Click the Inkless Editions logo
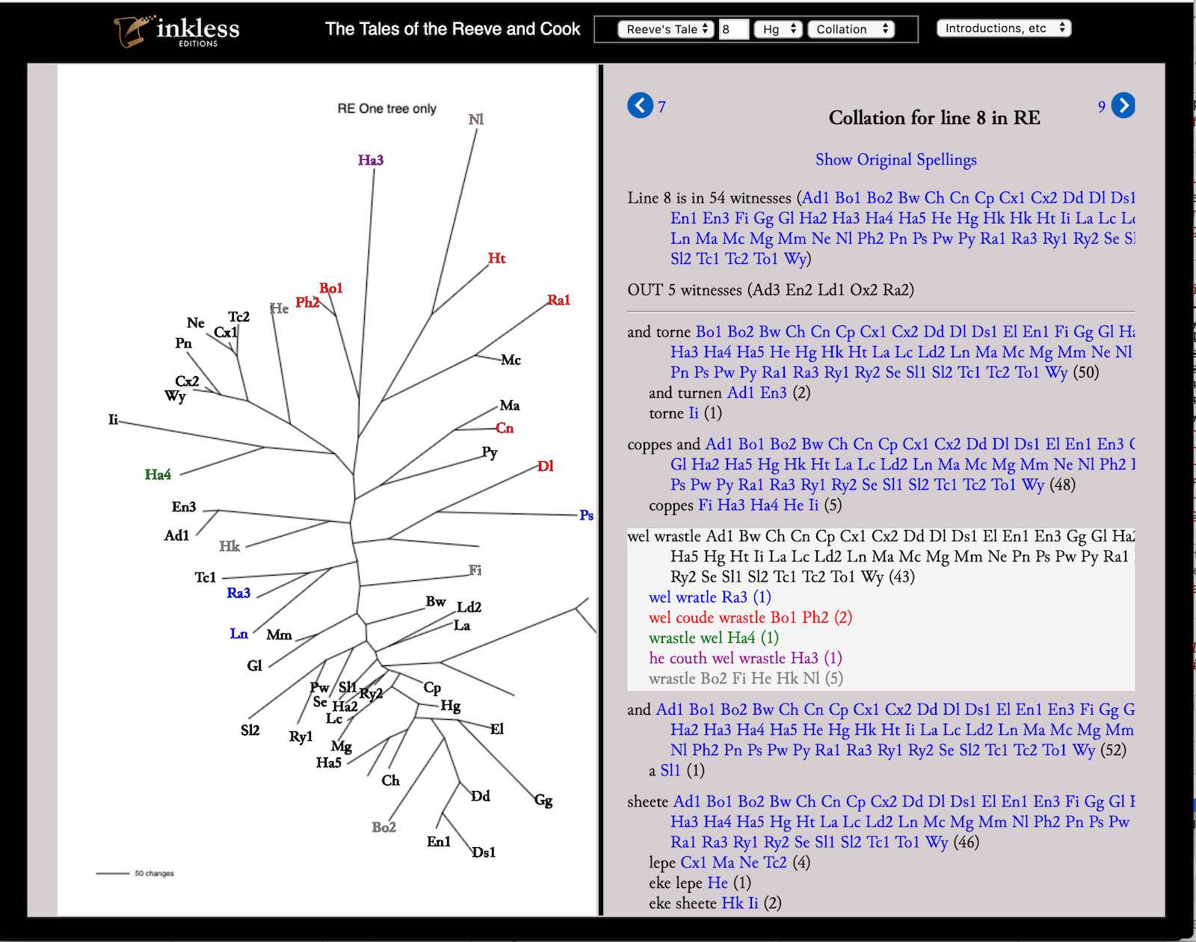The height and width of the screenshot is (942, 1196). pyautogui.click(x=176, y=31)
